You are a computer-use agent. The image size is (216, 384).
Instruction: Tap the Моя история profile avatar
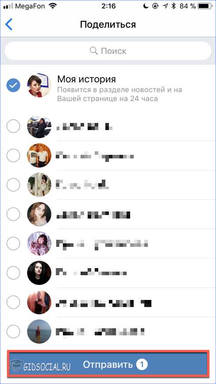39,85
